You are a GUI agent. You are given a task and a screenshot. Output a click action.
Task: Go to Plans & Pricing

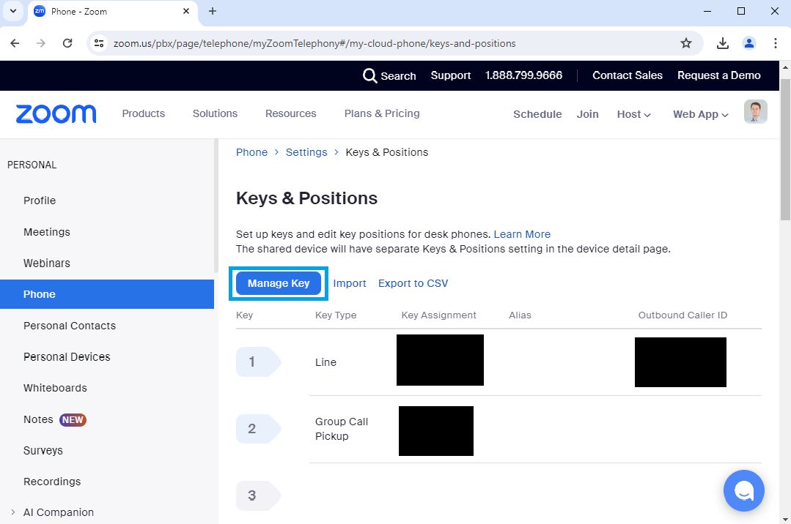tap(382, 113)
